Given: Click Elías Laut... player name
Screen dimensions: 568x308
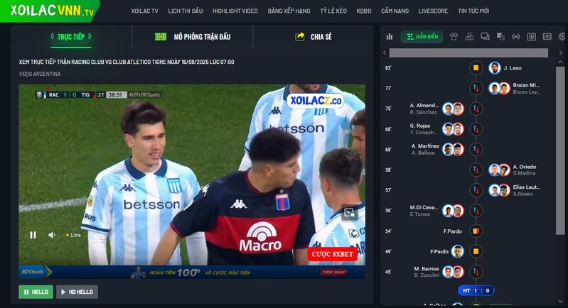Looking at the screenshot, I should [526, 187].
